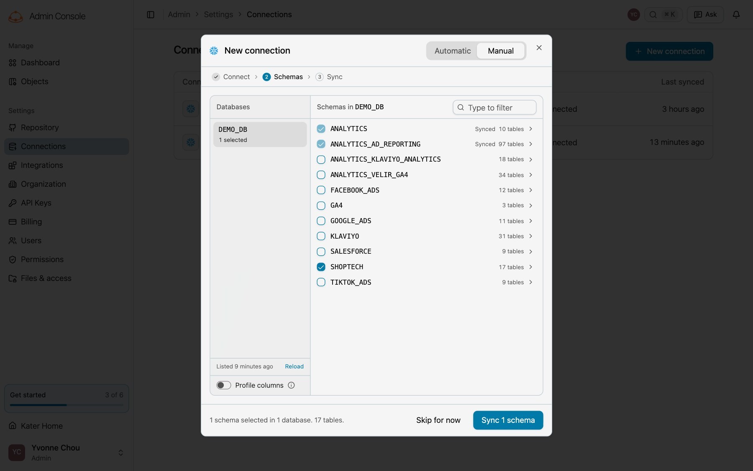Click the Repository sidebar icon
The image size is (753, 471).
pyautogui.click(x=13, y=128)
